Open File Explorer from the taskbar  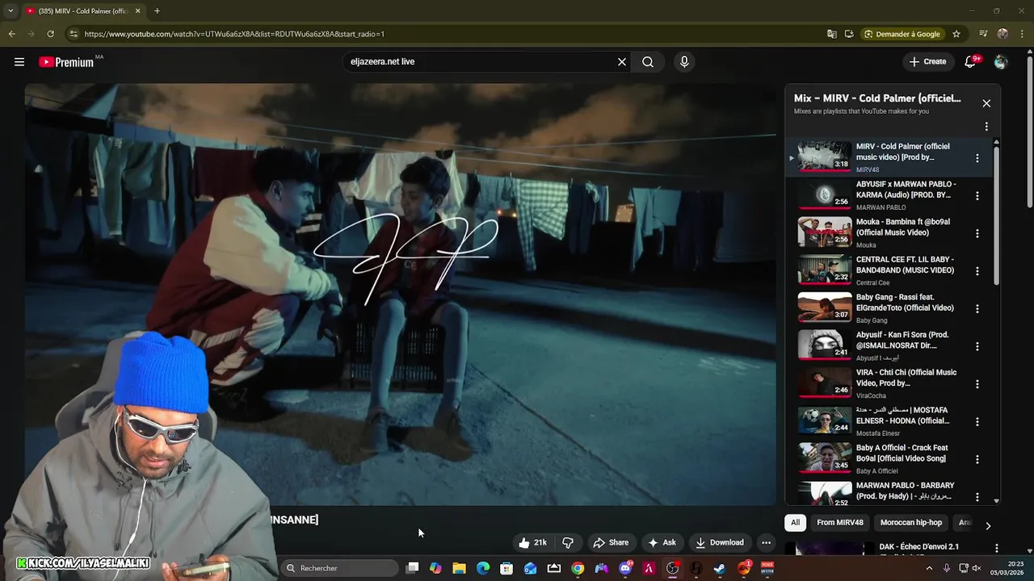click(x=459, y=568)
